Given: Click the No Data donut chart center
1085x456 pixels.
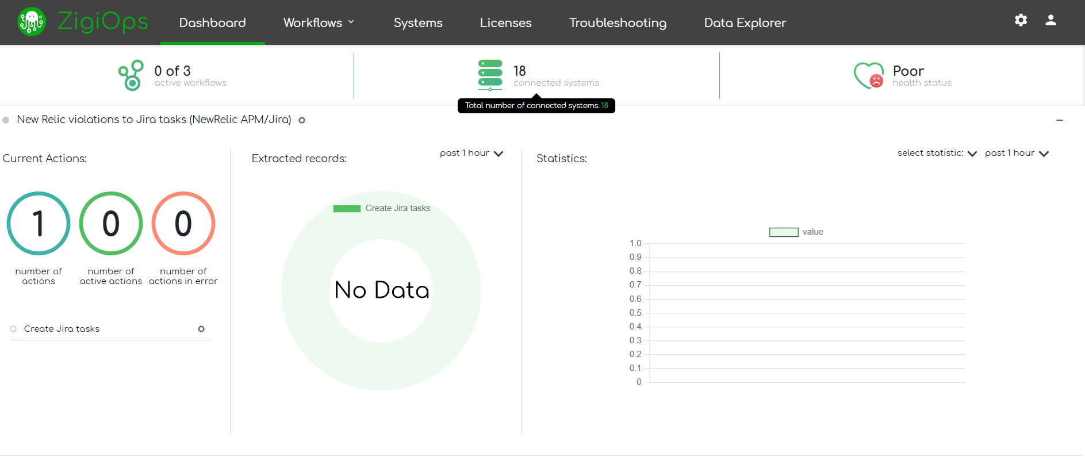Looking at the screenshot, I should click(381, 290).
